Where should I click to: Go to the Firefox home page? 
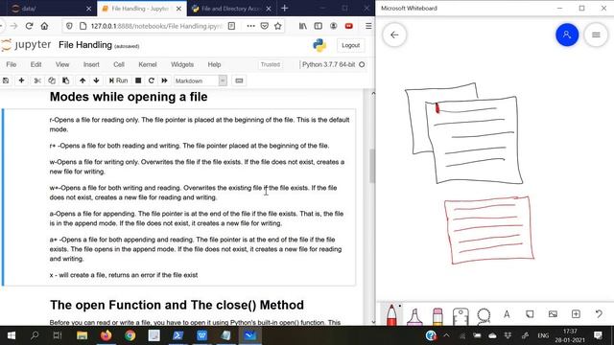(44, 26)
